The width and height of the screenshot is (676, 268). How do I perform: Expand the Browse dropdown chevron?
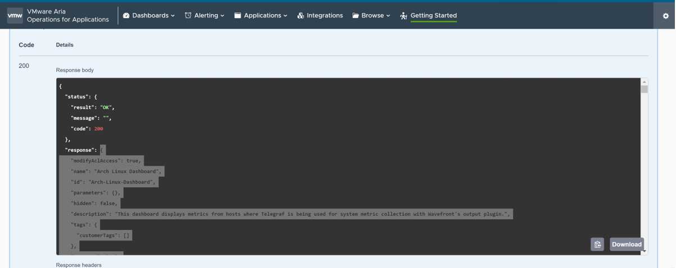pos(388,16)
